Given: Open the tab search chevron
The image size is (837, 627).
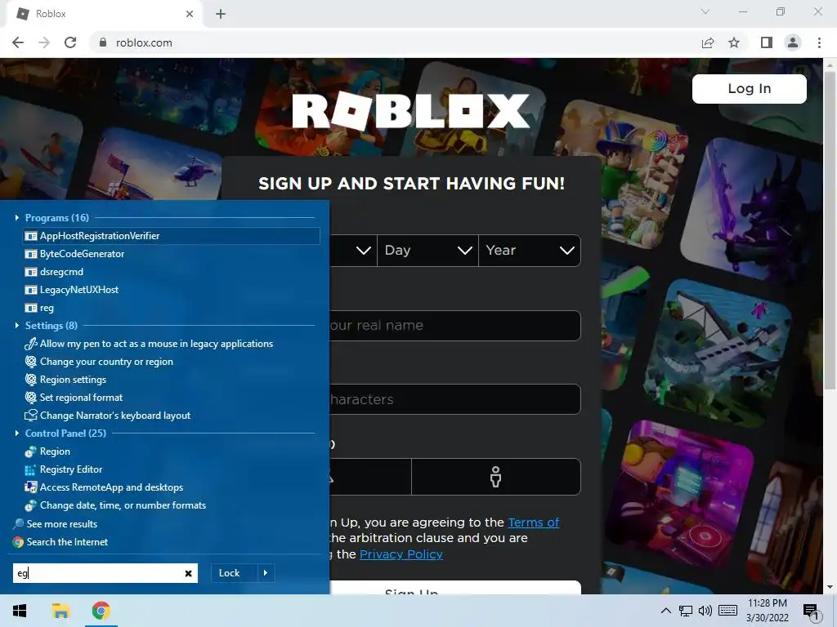Looking at the screenshot, I should click(x=705, y=11).
